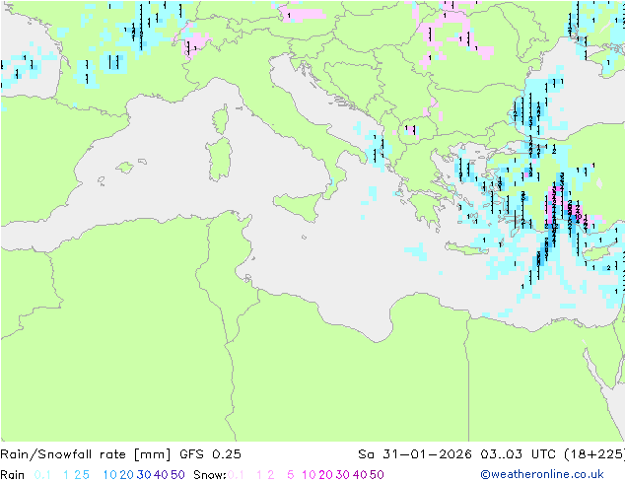Click the 'GFS 0.25' model label

click(x=210, y=454)
